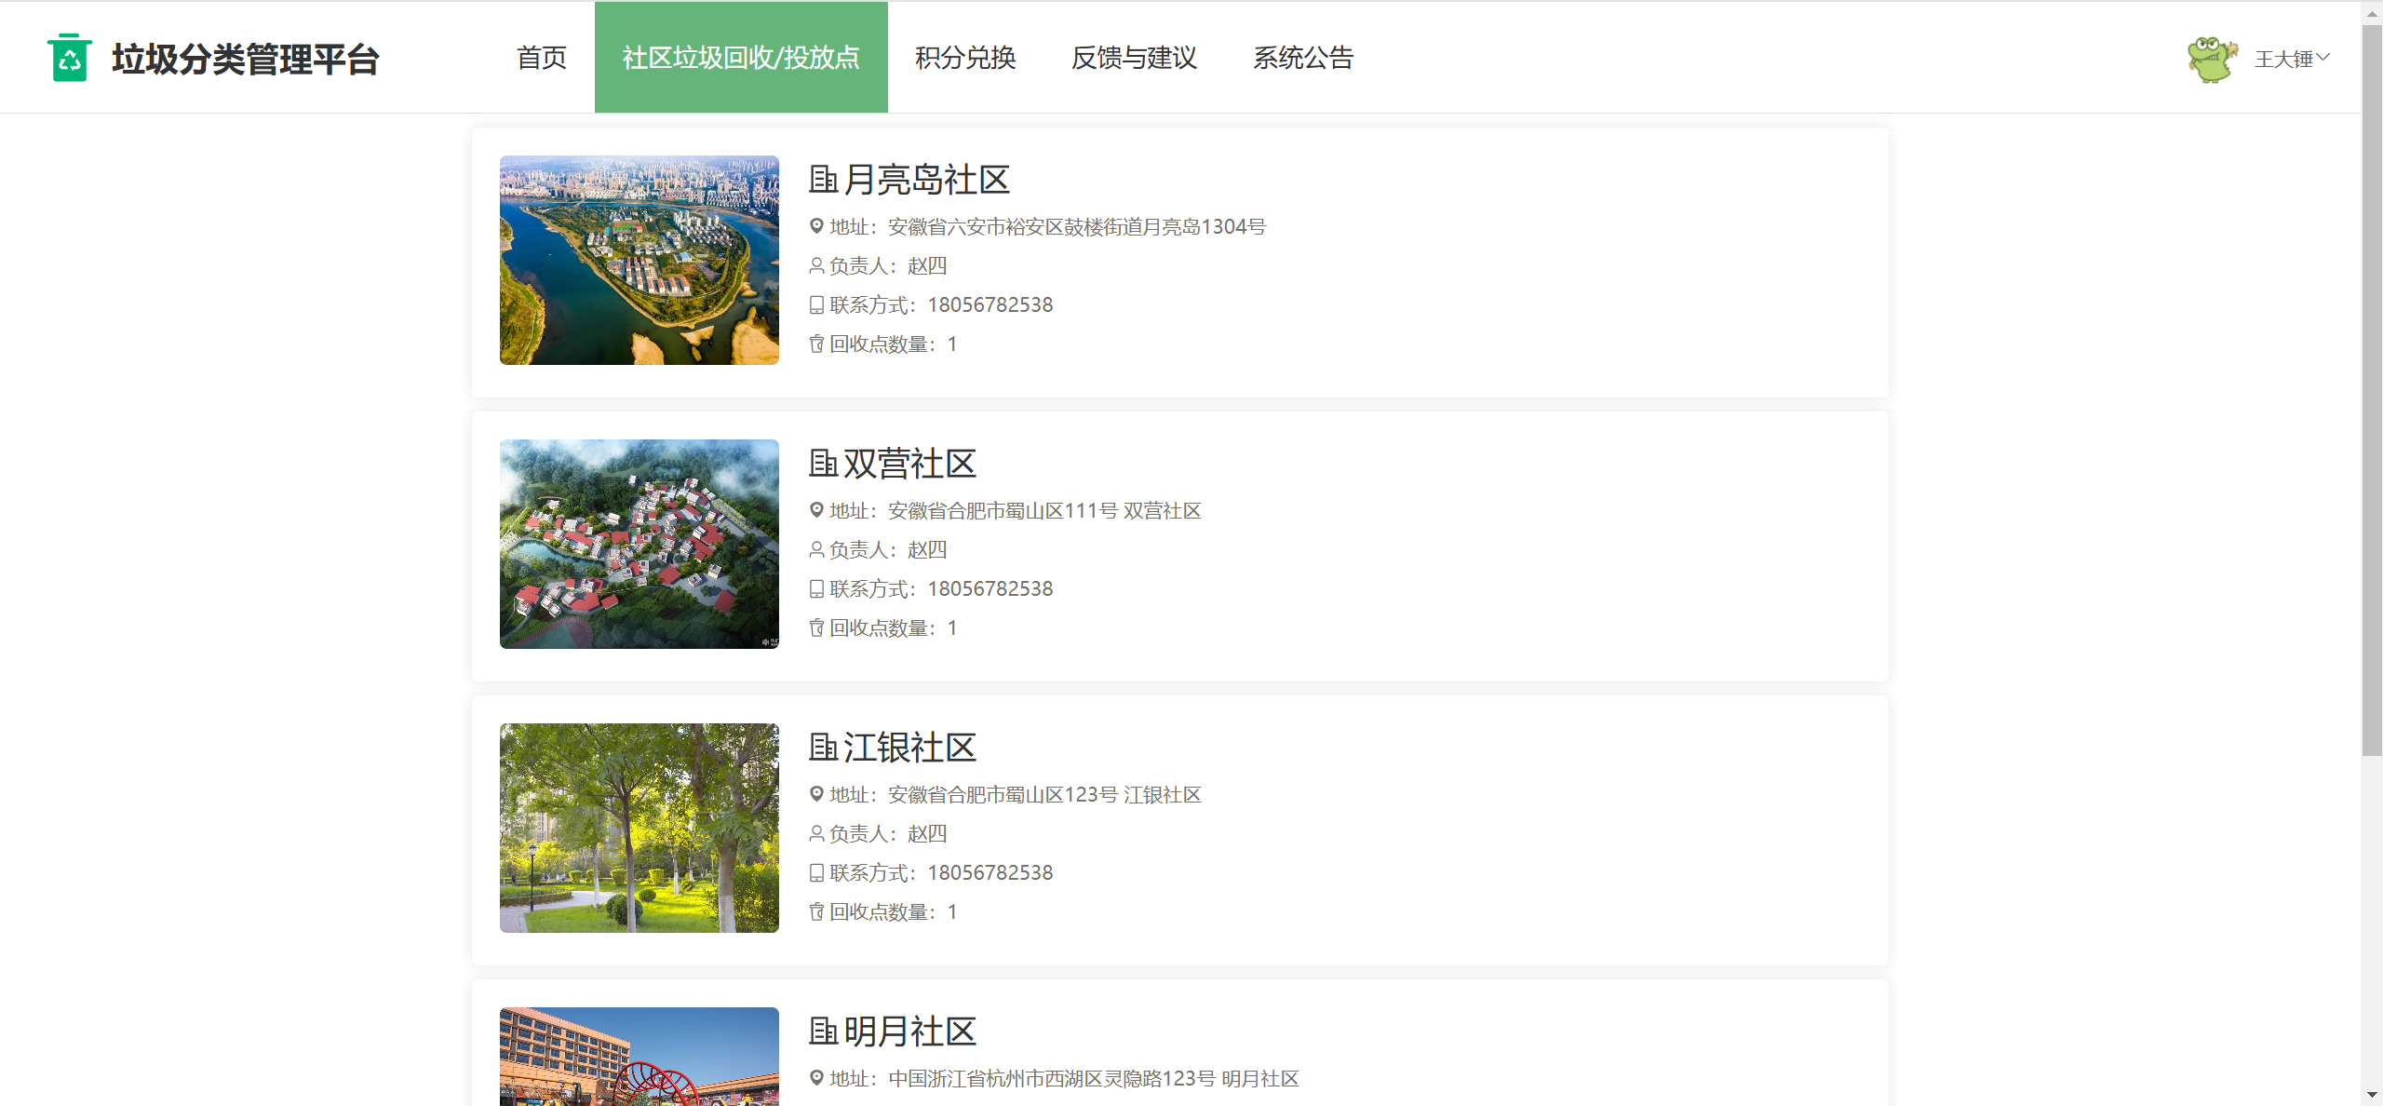
Task: Open the 反馈与建议 menu item
Action: point(1134,58)
